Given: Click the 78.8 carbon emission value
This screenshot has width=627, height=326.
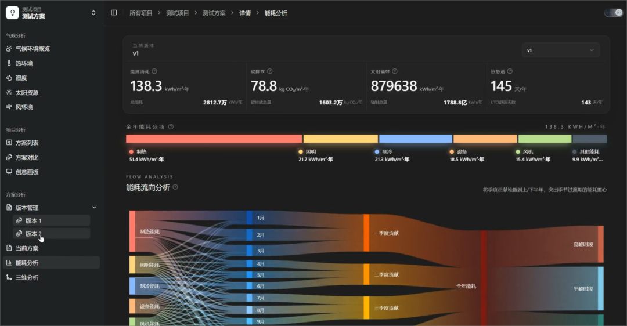Looking at the screenshot, I should click(264, 86).
